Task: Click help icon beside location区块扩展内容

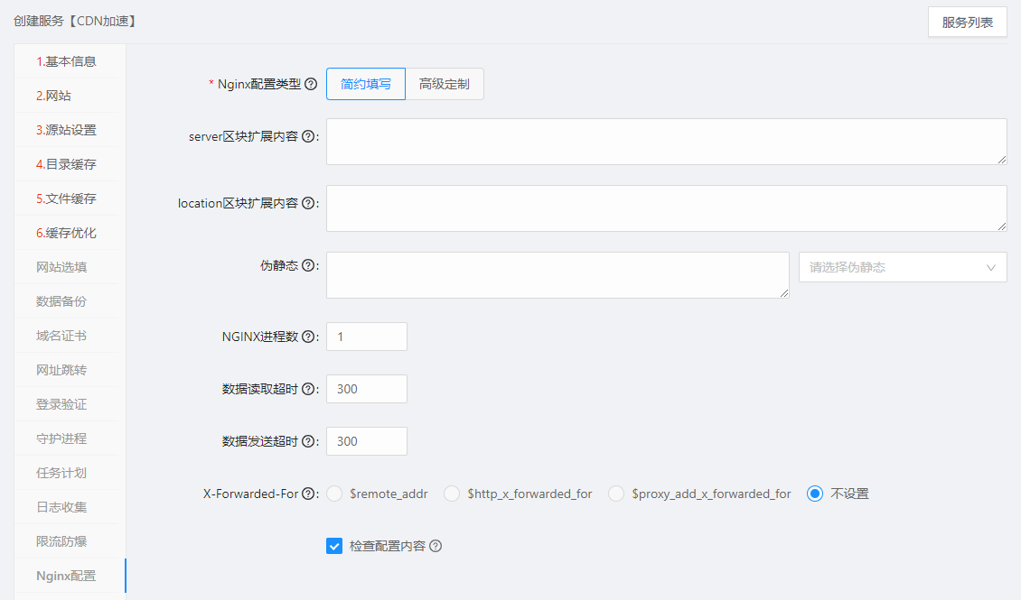Action: point(308,203)
